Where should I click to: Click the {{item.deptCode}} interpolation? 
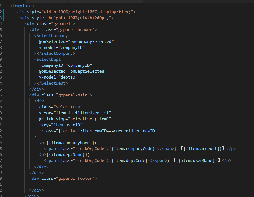130,161
